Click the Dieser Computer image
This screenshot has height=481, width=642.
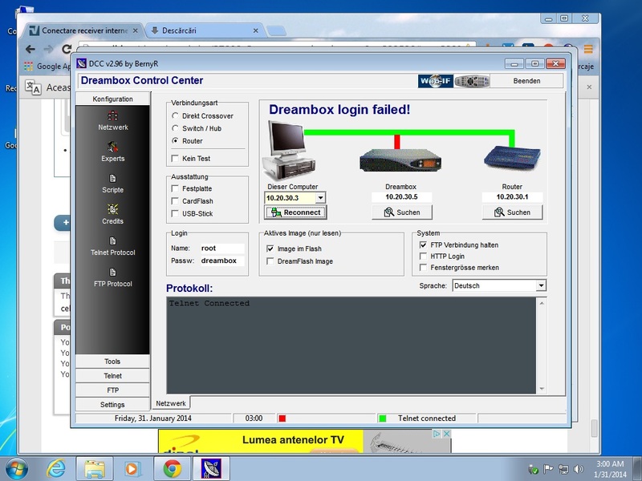click(x=289, y=150)
